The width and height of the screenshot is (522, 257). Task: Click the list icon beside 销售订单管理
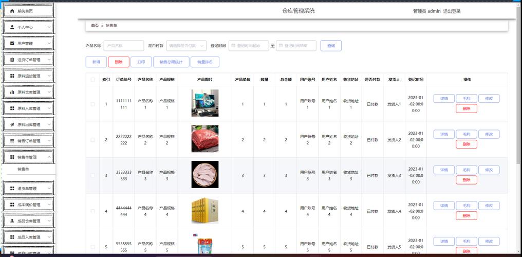click(x=12, y=141)
